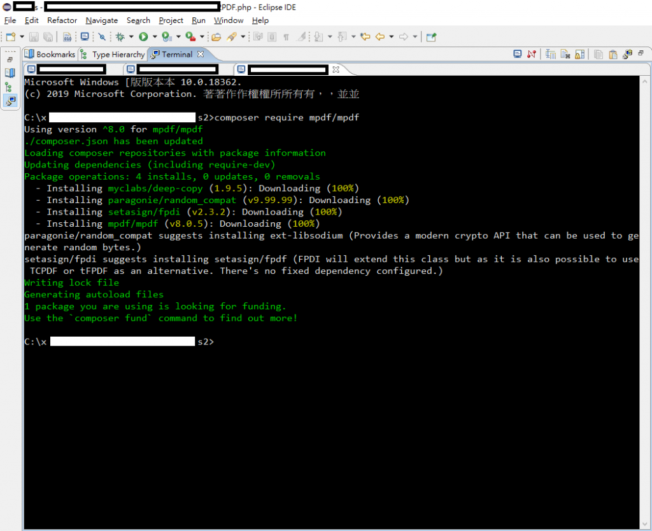
Task: Close the Terminal view tab
Action: coord(200,54)
